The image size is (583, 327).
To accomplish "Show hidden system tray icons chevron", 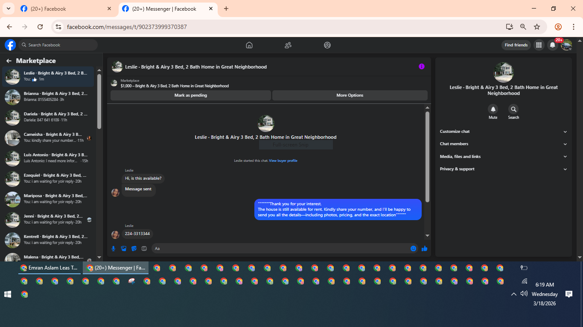I will [514, 294].
